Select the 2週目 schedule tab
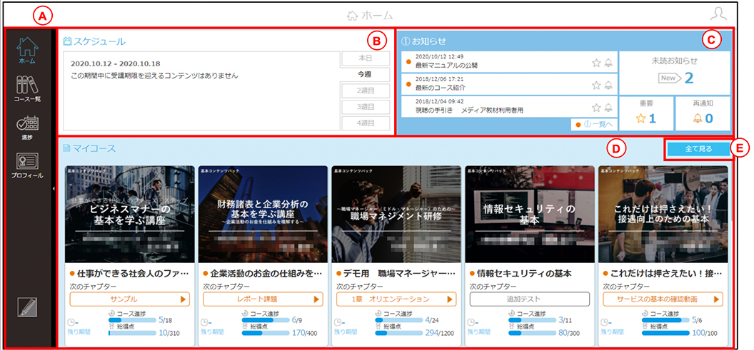Screen dimensions: 754x350 click(366, 91)
